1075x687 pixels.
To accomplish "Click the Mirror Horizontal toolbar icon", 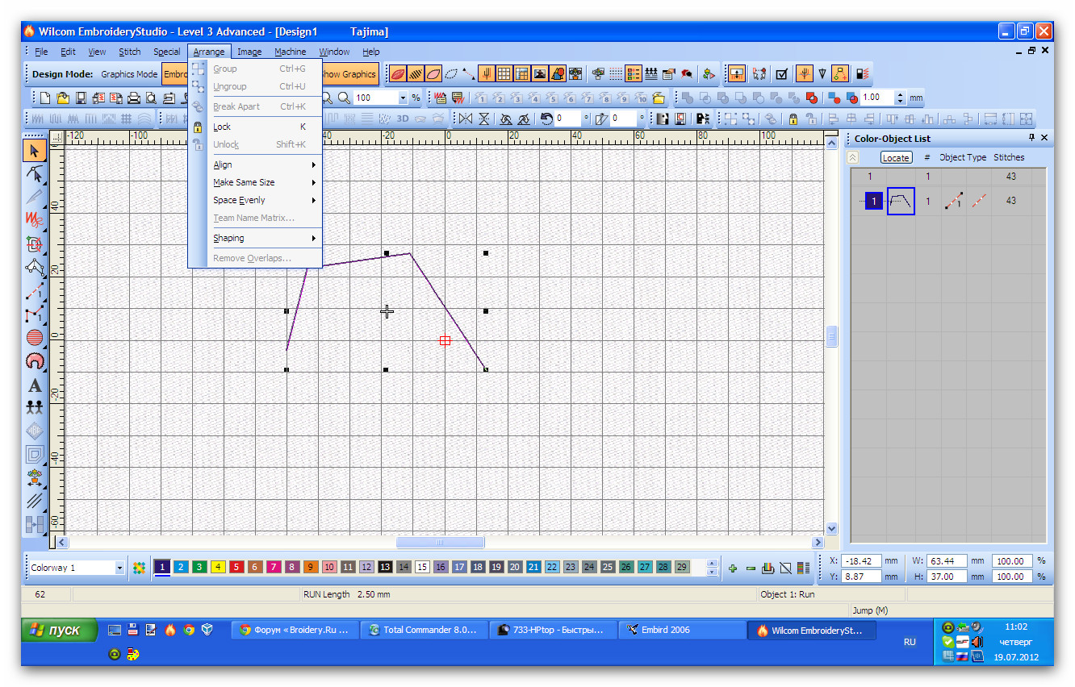I will click(x=463, y=119).
